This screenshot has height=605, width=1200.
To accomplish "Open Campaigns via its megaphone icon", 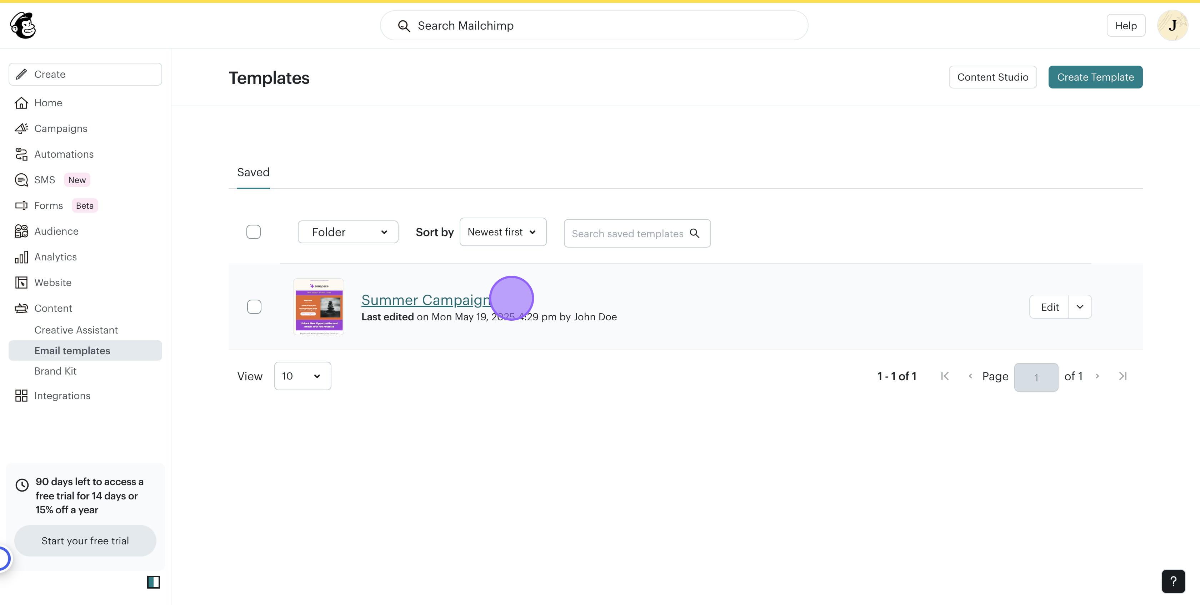I will 21,128.
